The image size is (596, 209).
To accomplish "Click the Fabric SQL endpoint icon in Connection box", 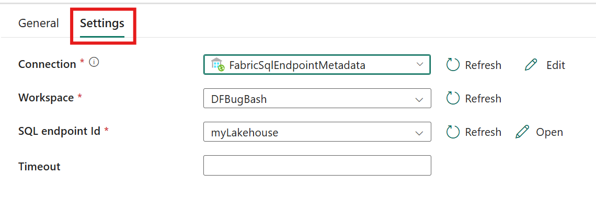I will point(218,65).
